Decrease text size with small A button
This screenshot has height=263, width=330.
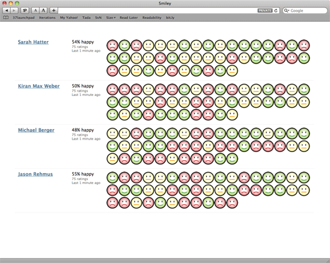(35, 11)
